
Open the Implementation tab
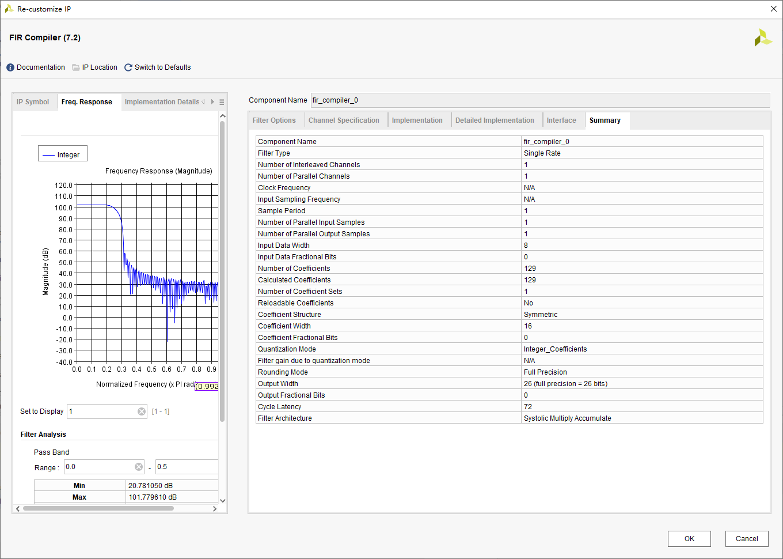417,120
